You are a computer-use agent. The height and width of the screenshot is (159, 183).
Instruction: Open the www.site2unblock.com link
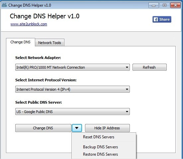(x=29, y=24)
